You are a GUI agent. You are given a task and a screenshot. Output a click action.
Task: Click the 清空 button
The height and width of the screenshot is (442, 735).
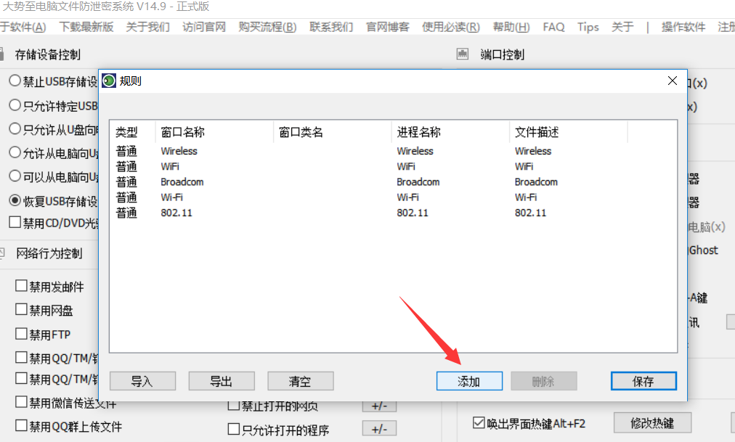301,381
